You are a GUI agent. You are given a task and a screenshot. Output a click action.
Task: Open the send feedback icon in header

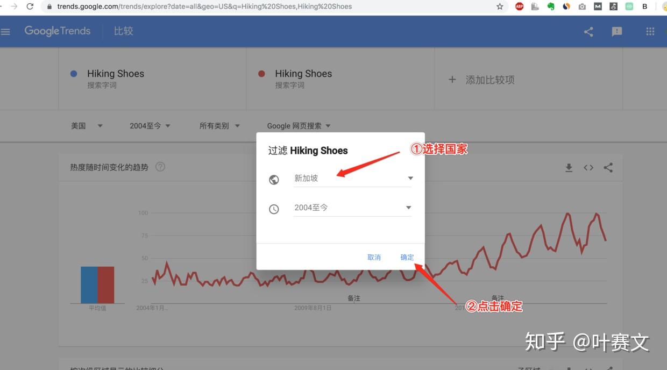tap(617, 32)
